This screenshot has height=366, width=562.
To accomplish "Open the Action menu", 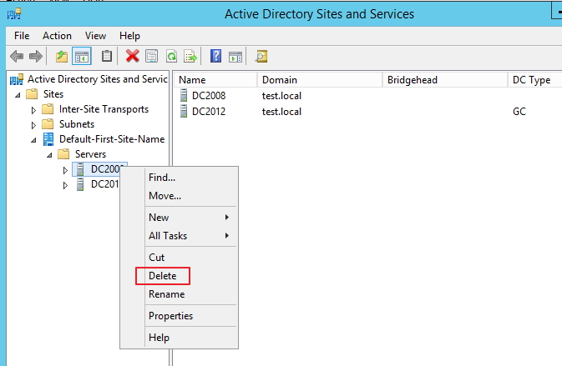I will (57, 36).
